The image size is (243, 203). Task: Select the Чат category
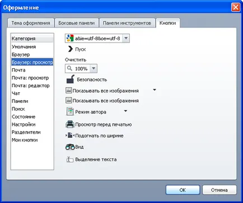click(32, 93)
